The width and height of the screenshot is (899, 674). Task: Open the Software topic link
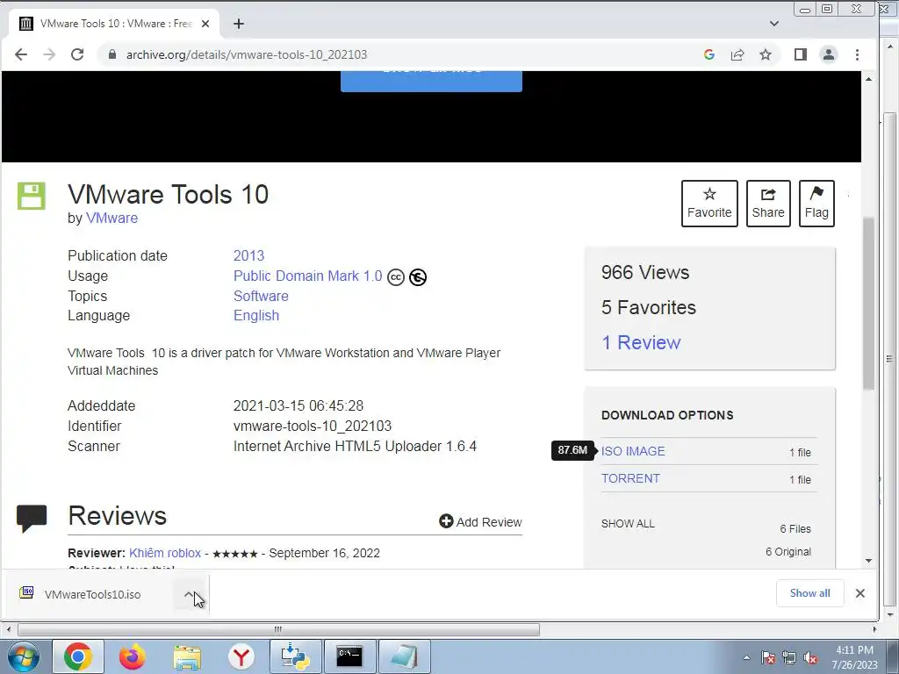(x=261, y=296)
